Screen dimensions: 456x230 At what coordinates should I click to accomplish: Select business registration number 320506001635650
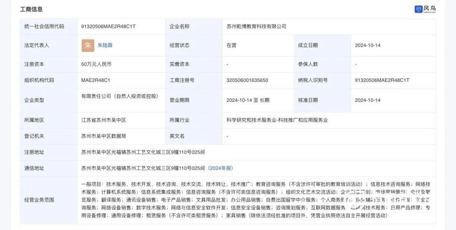click(247, 80)
